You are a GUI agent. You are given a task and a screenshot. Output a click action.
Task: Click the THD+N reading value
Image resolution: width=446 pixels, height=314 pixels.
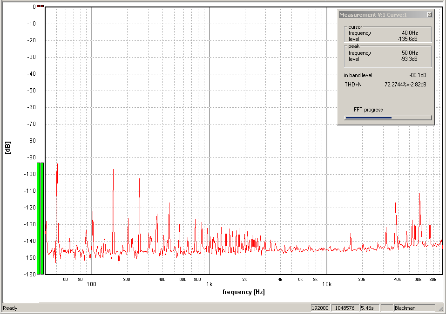[405, 85]
